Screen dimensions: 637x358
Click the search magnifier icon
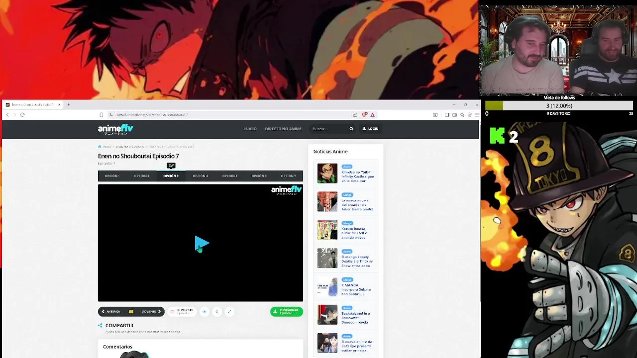tap(351, 129)
